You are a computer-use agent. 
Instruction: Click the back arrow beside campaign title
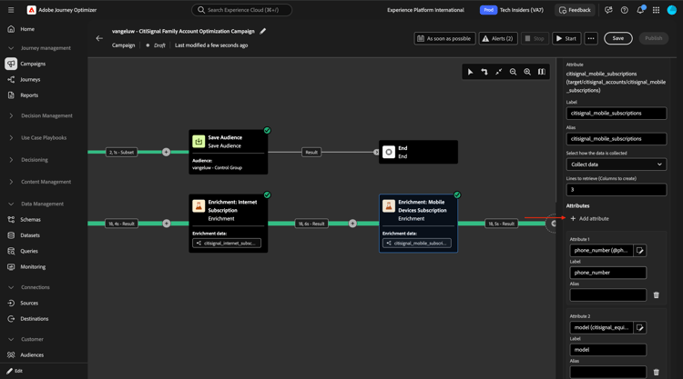pyautogui.click(x=99, y=38)
